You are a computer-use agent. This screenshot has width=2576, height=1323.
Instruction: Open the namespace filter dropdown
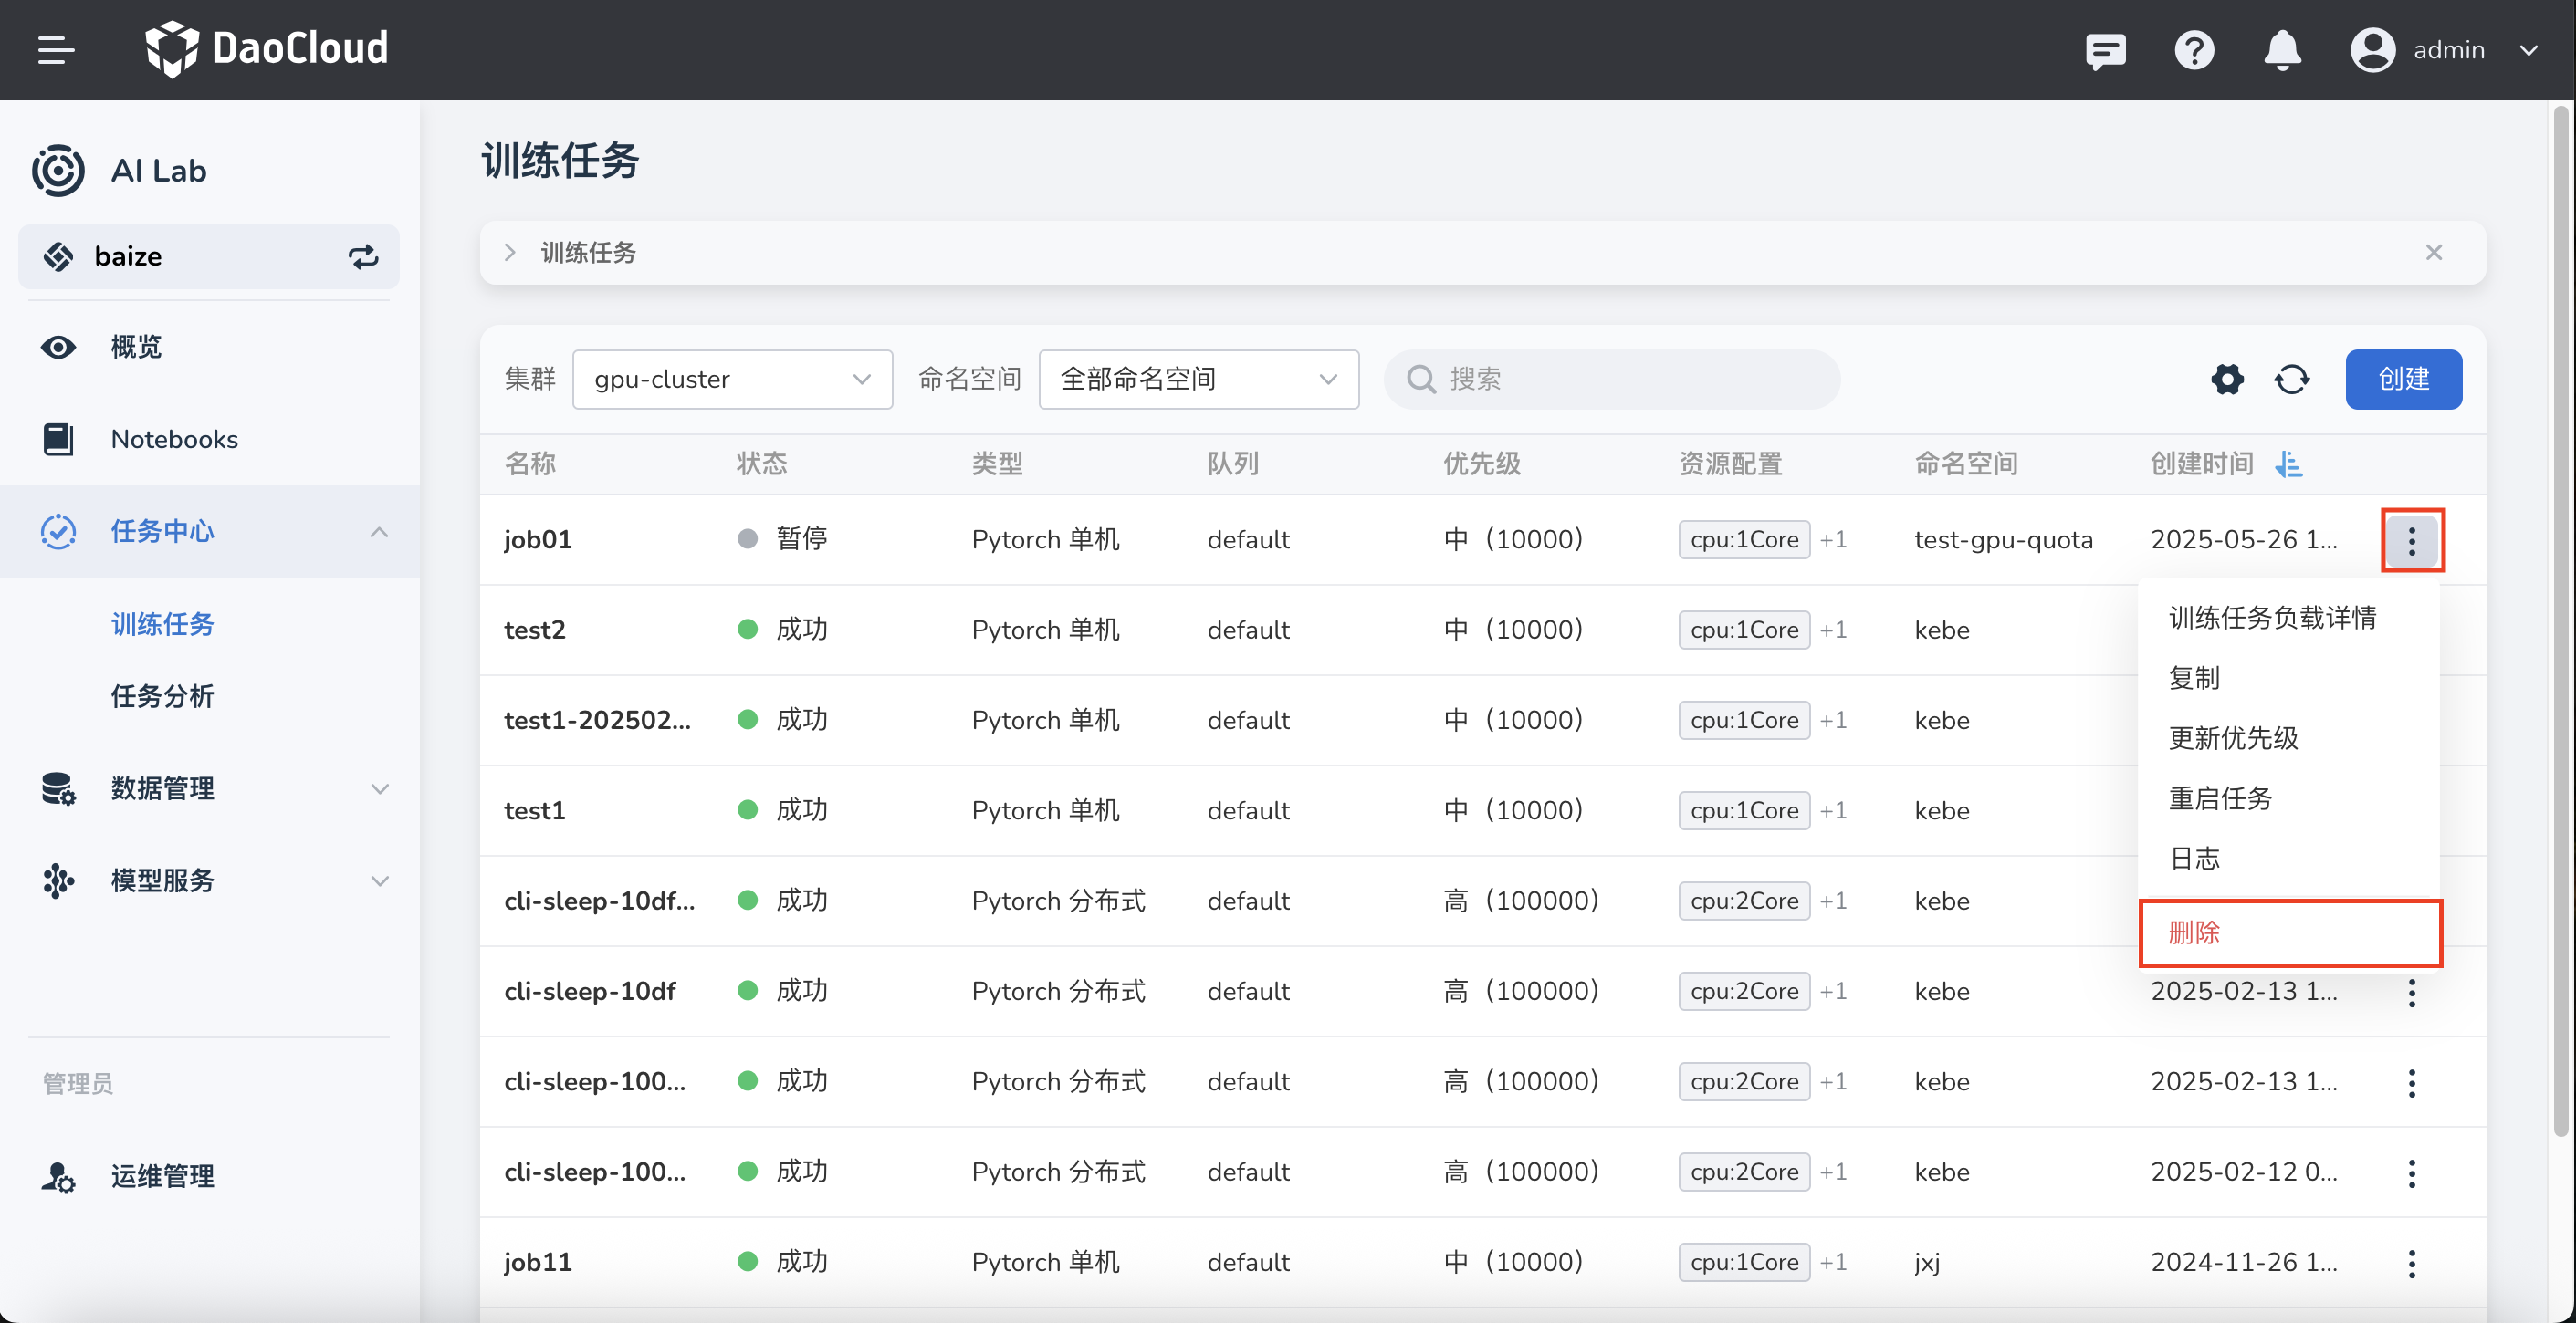point(1198,380)
